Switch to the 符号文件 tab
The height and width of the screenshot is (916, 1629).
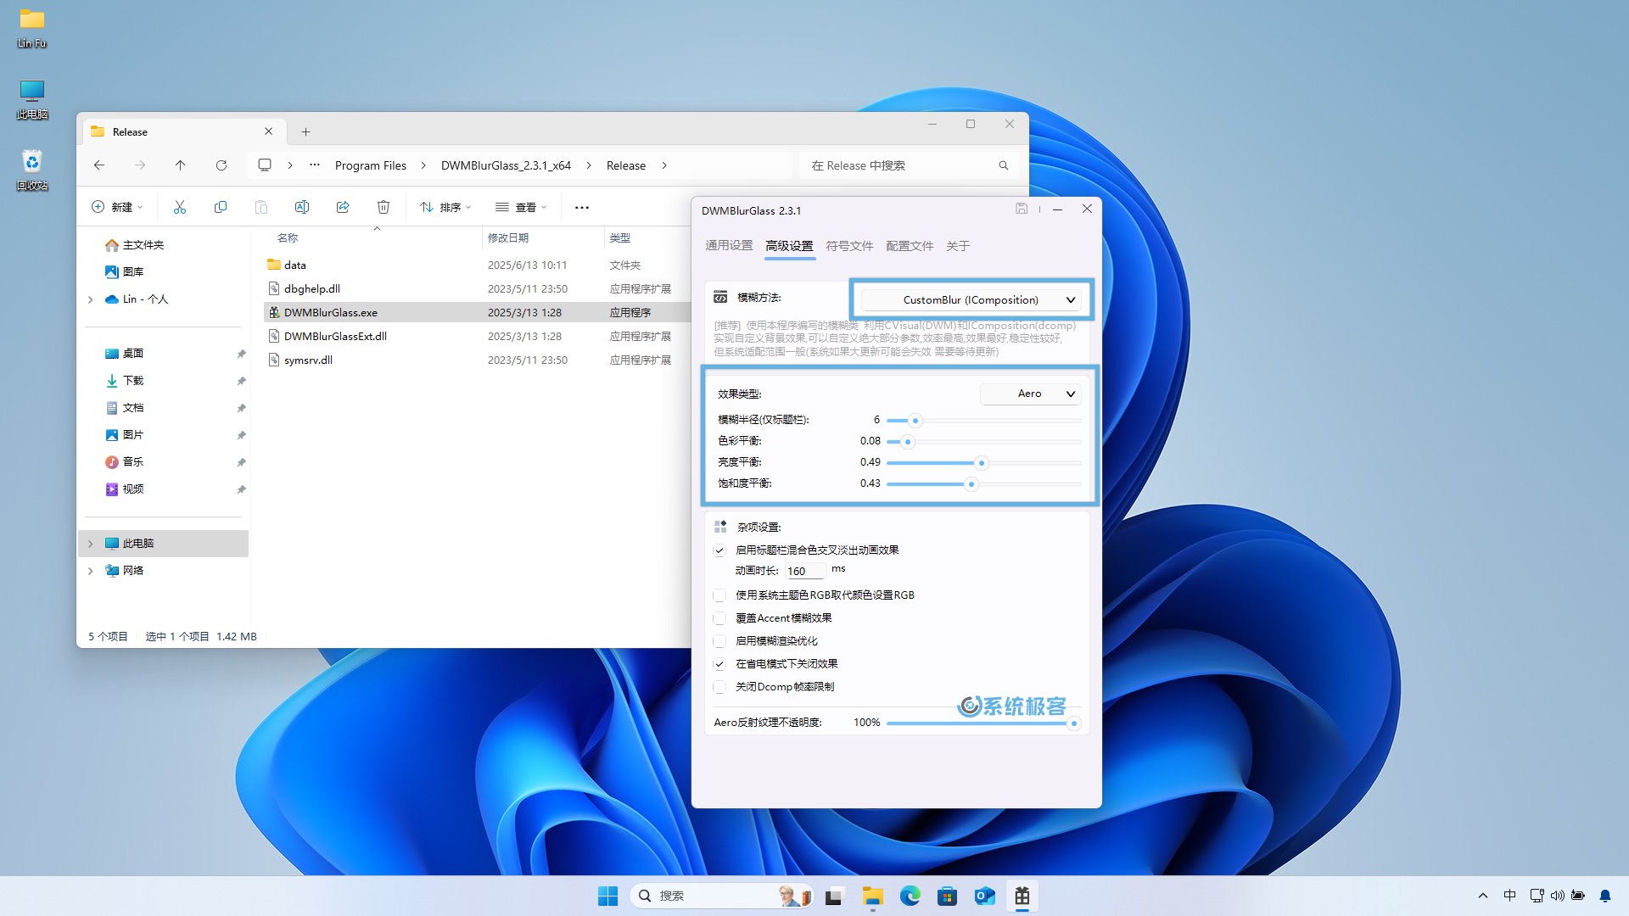point(849,246)
